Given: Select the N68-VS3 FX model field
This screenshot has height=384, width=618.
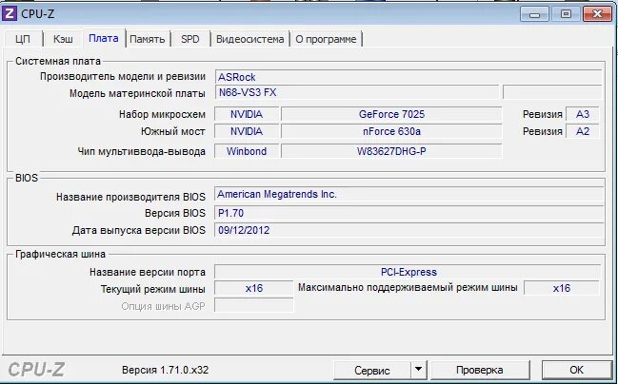Looking at the screenshot, I should (x=357, y=92).
